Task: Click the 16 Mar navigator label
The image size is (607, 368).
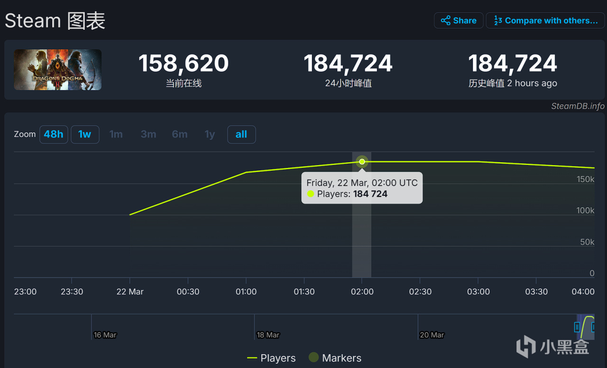Action: click(x=105, y=335)
